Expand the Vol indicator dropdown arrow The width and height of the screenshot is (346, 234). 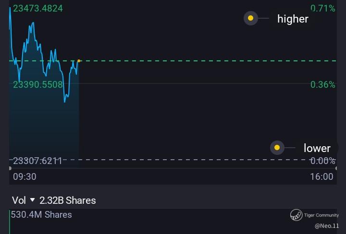click(33, 200)
